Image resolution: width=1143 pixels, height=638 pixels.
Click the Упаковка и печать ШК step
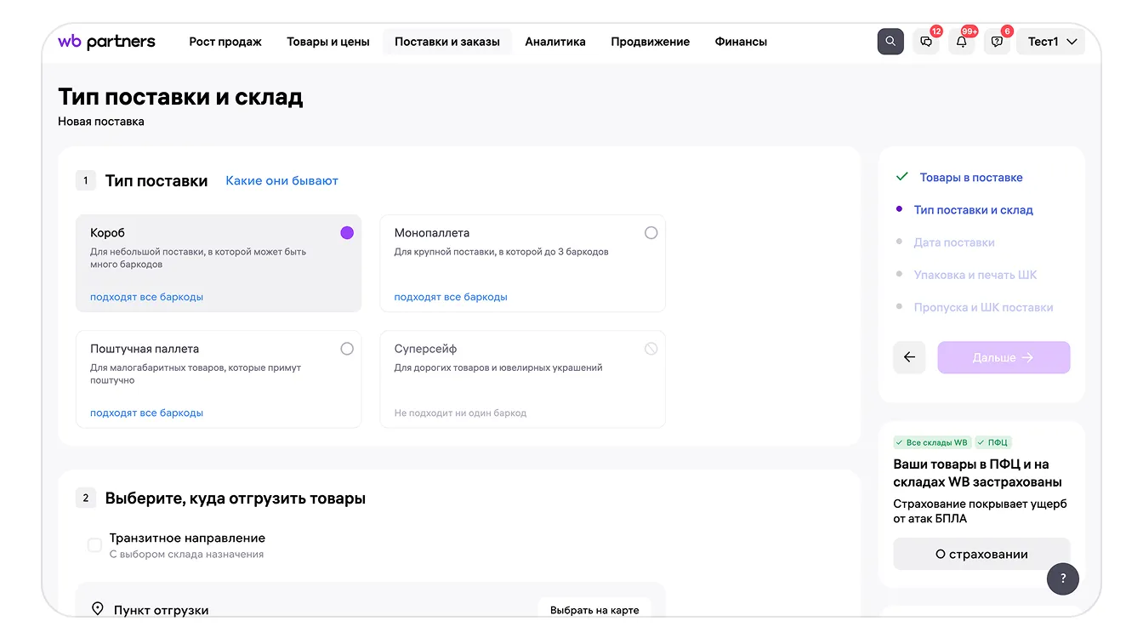point(975,275)
